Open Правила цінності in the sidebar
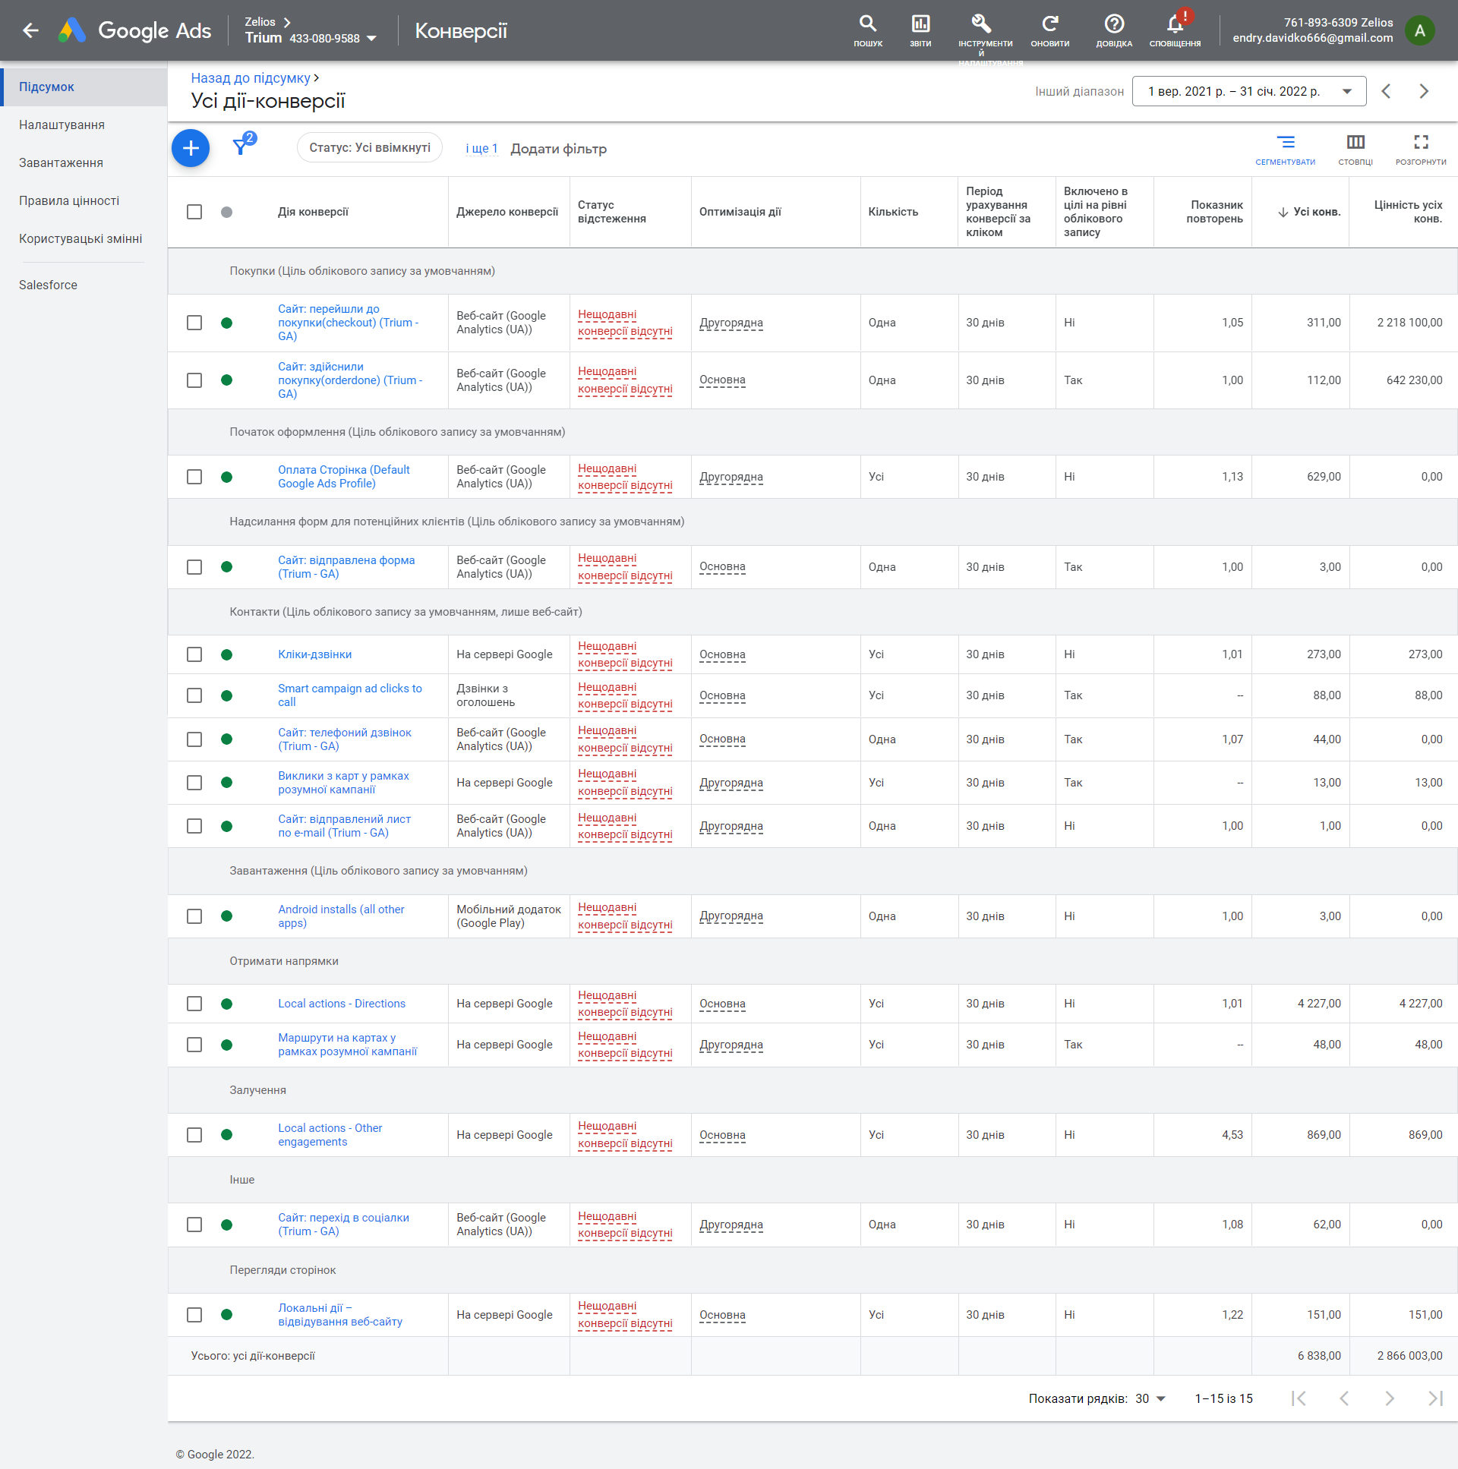 84,200
